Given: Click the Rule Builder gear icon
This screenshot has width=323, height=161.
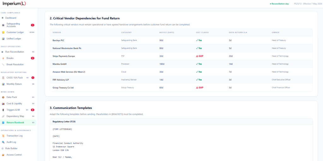Looking at the screenshot, I should pyautogui.click(x=3, y=148).
